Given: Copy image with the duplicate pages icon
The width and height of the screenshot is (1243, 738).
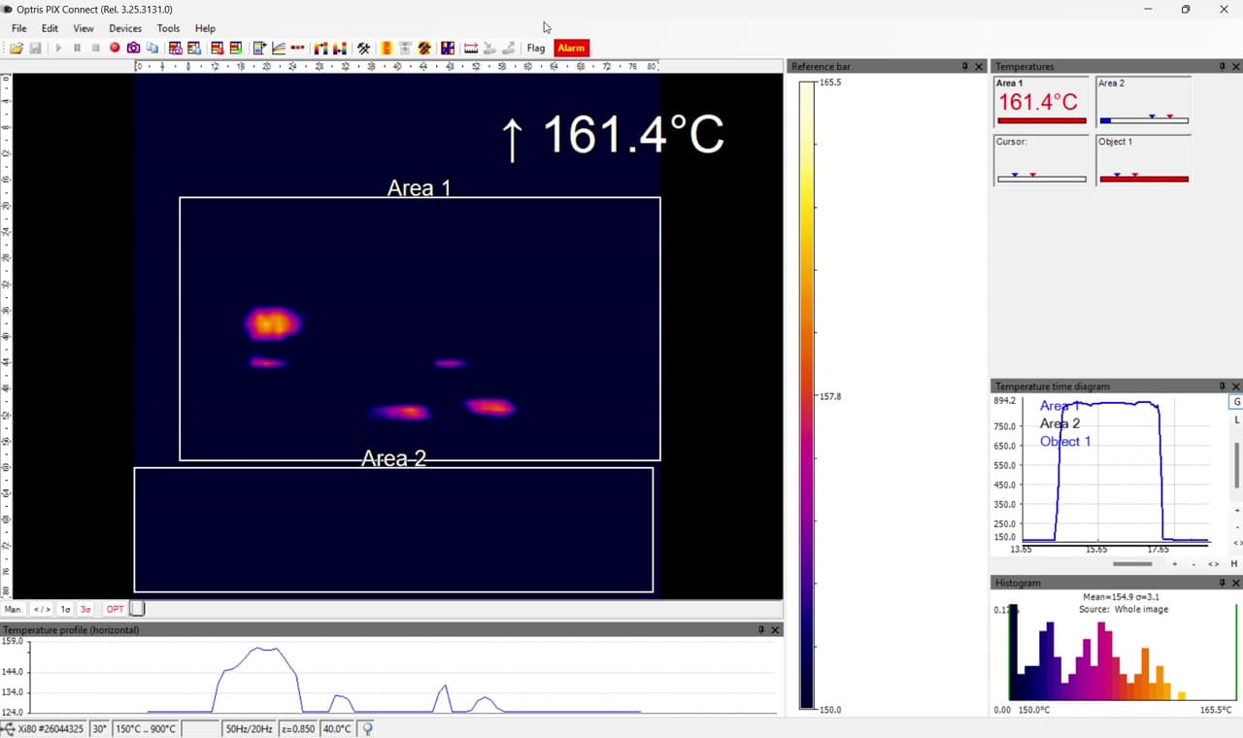Looking at the screenshot, I should click(x=152, y=48).
